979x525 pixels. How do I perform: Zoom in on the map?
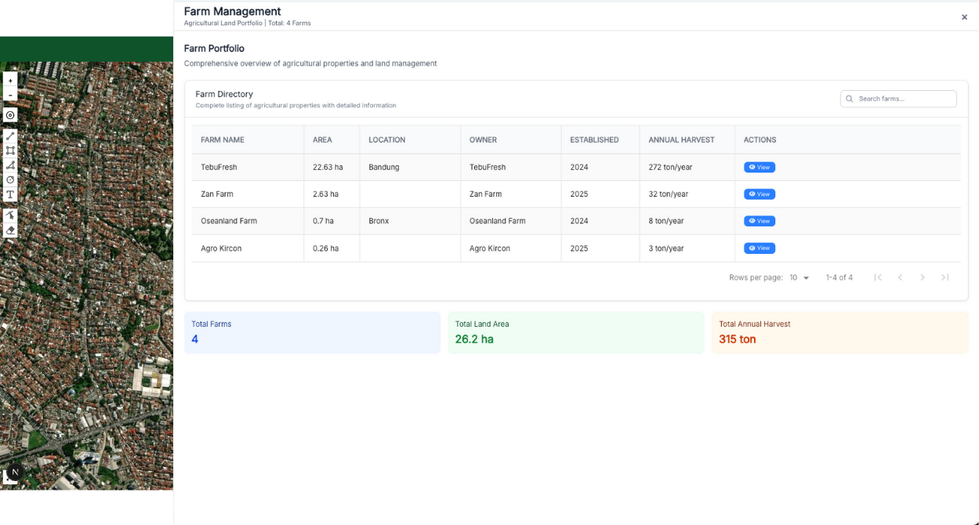[10, 80]
